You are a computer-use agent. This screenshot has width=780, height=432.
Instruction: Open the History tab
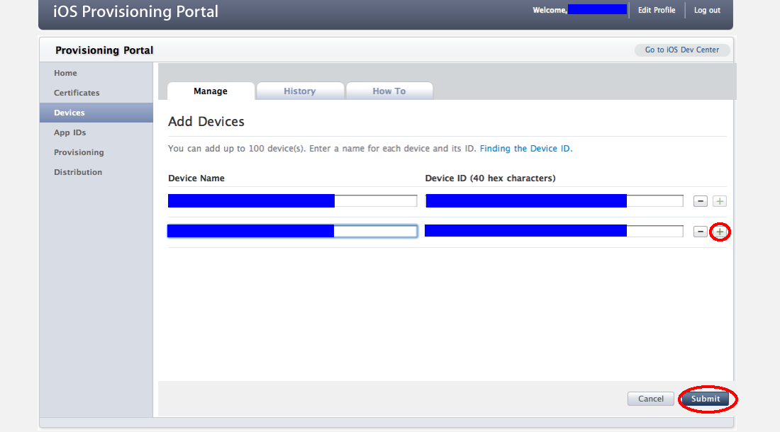(299, 91)
